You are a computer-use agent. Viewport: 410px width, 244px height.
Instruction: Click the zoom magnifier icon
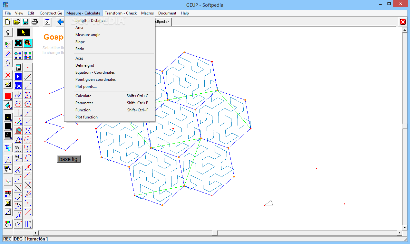(x=28, y=43)
